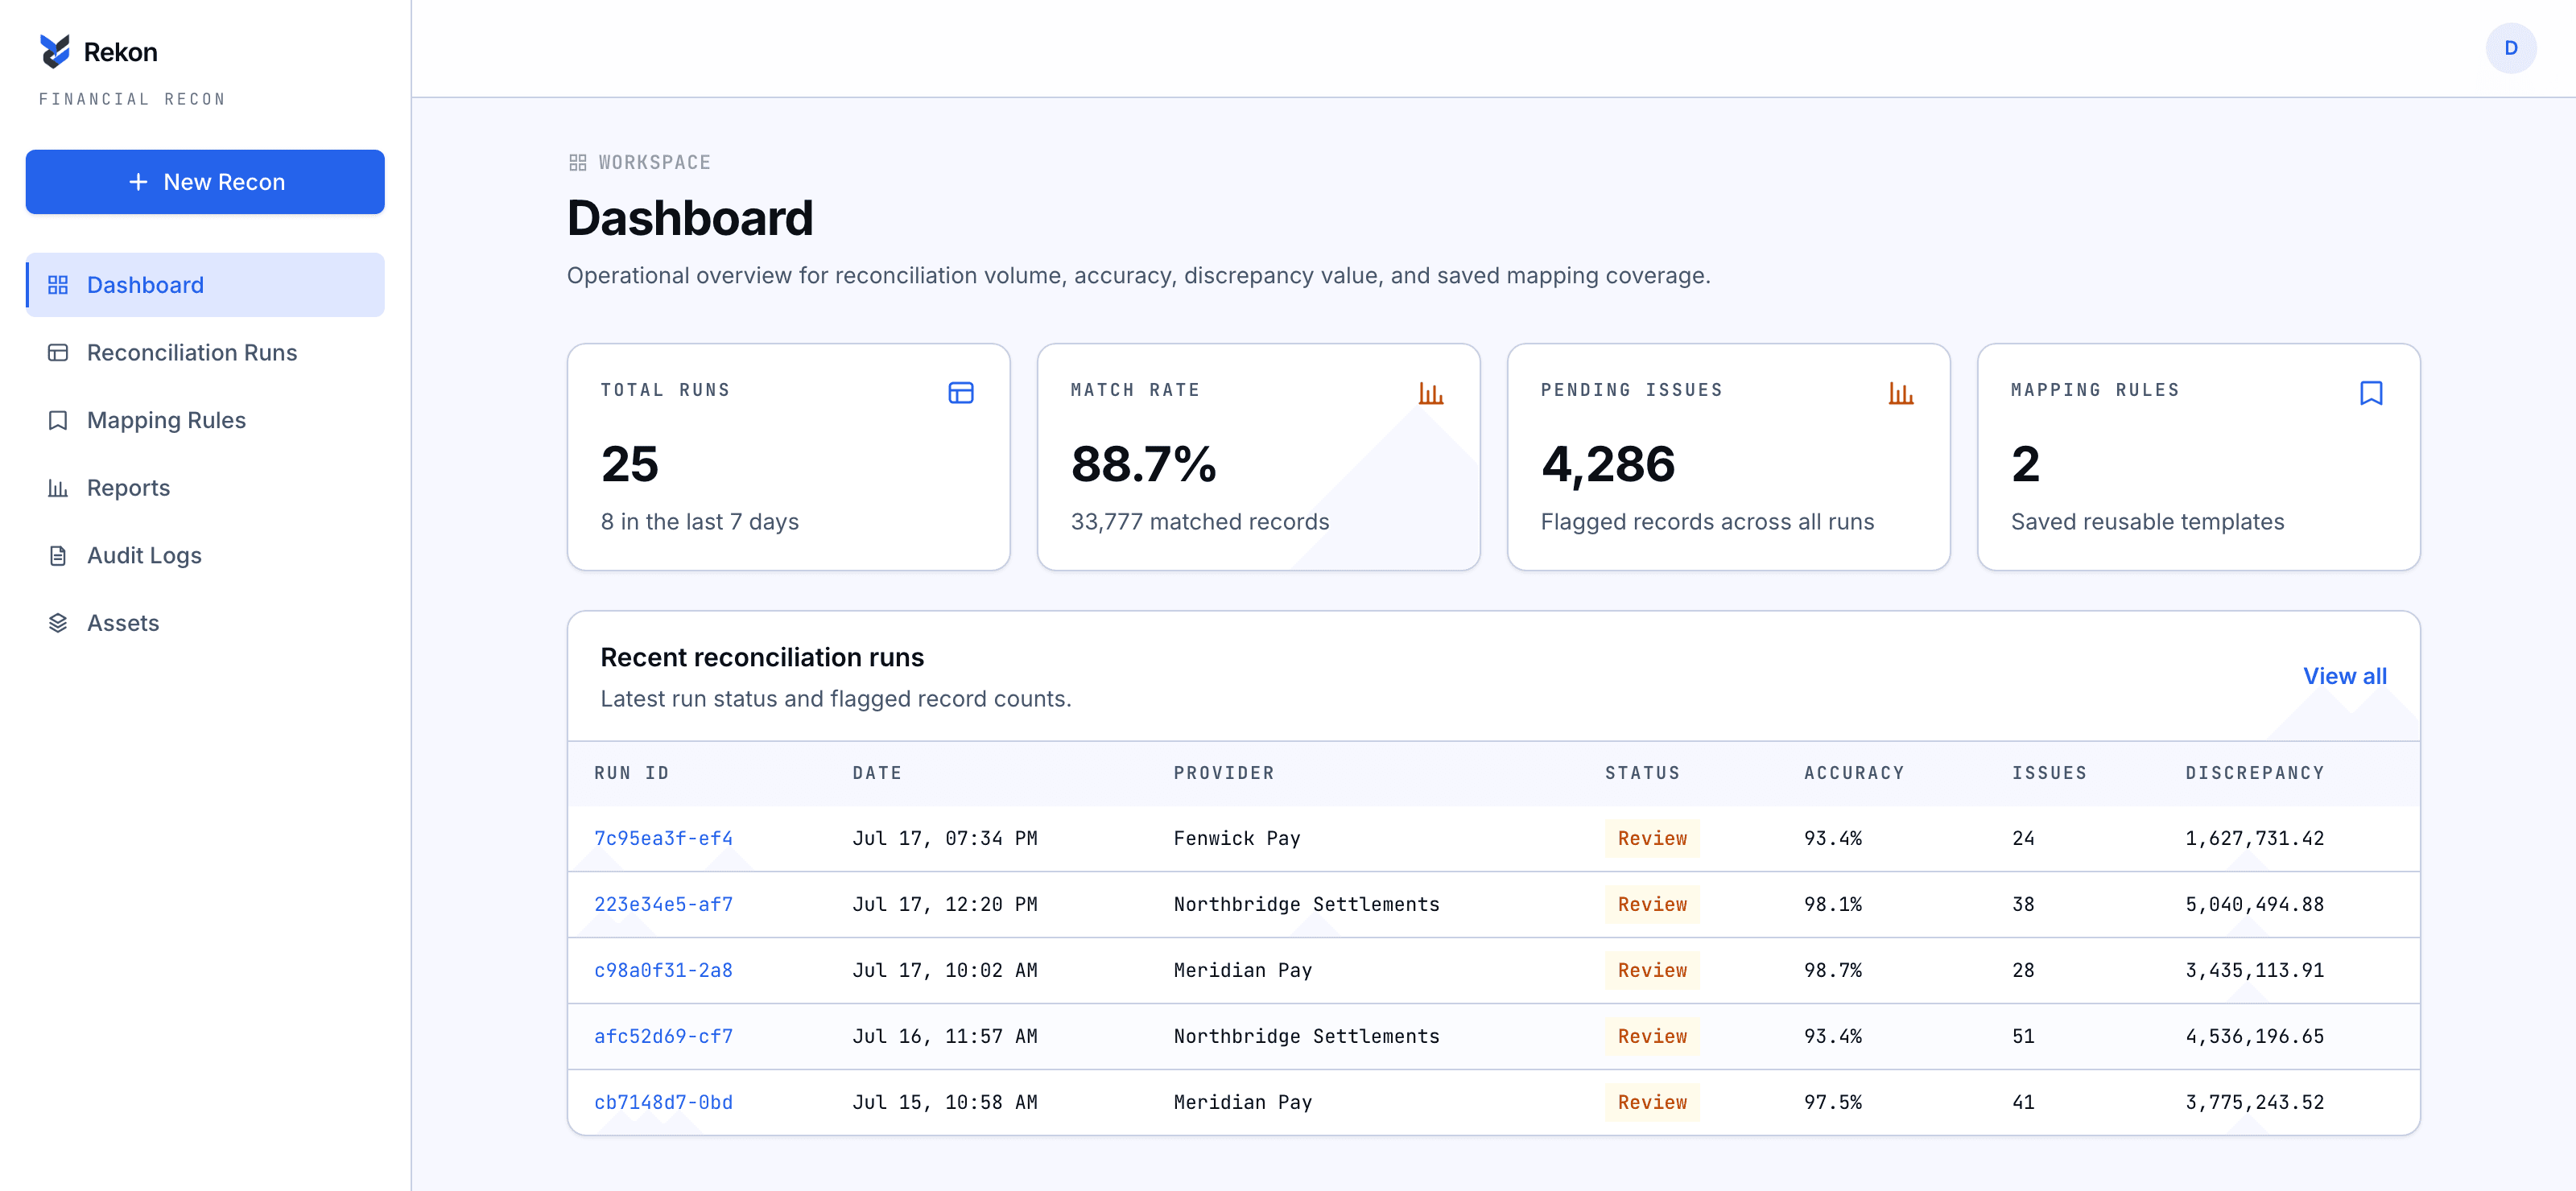Screen dimensions: 2576x1191
Task: Click the Total Runs value 25
Action: 630,464
